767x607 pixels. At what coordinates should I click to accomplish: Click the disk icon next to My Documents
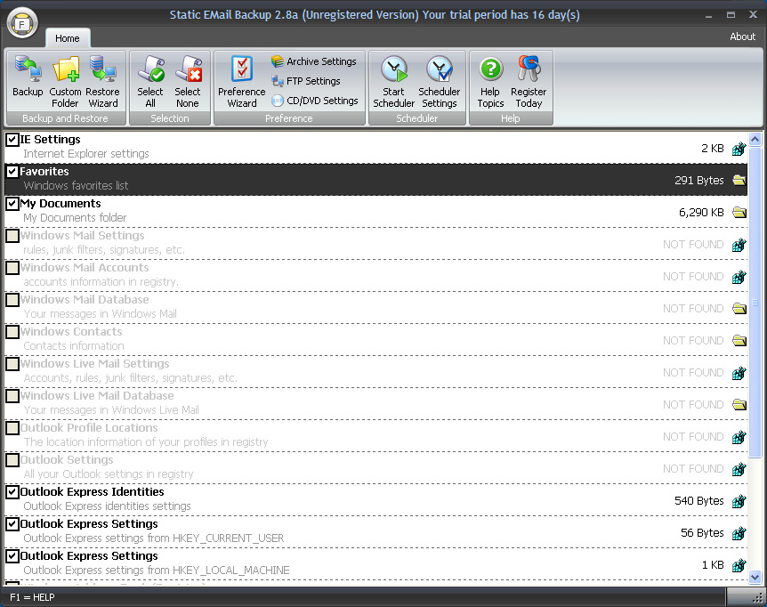pyautogui.click(x=739, y=213)
